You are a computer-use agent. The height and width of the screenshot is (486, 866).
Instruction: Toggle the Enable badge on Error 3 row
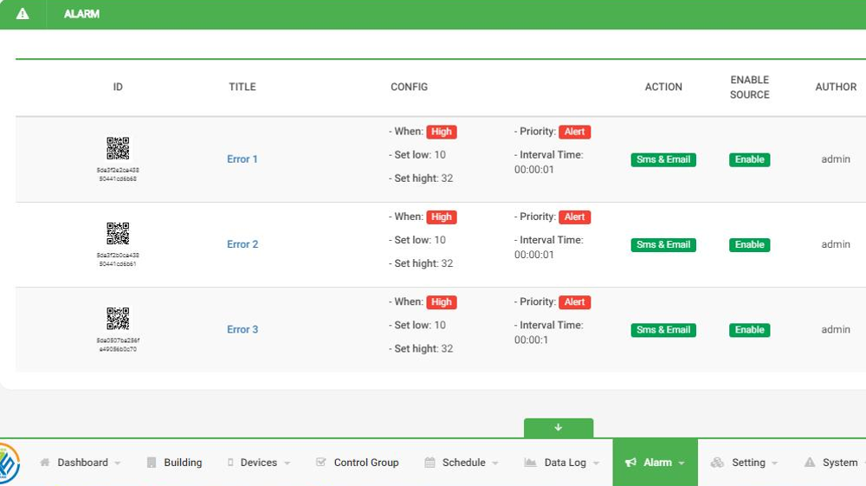coord(749,330)
